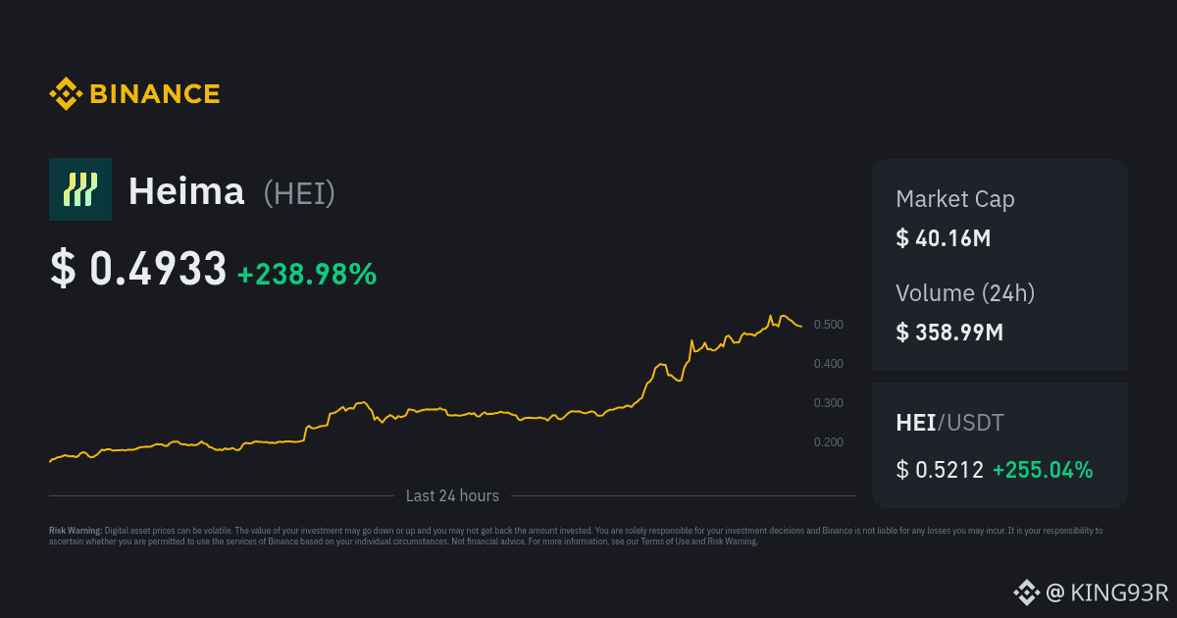
Task: Click the Heima coin logo icon
Action: (x=80, y=189)
